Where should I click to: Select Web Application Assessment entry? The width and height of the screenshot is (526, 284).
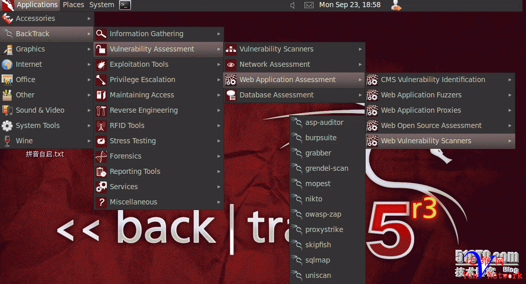point(294,80)
